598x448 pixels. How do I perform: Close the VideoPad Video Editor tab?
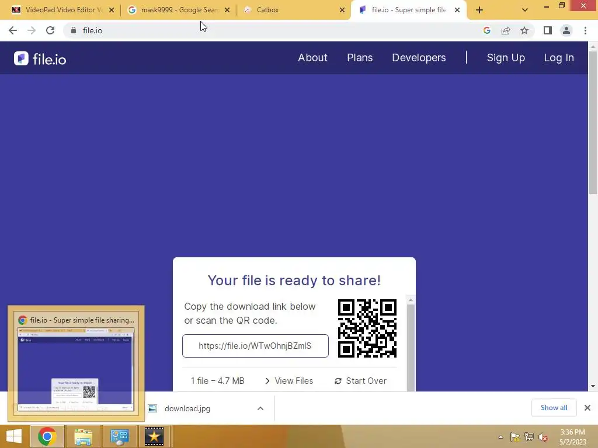(x=112, y=10)
